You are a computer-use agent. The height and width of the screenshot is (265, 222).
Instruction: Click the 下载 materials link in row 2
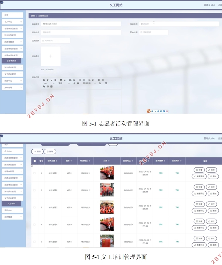click(177, 190)
